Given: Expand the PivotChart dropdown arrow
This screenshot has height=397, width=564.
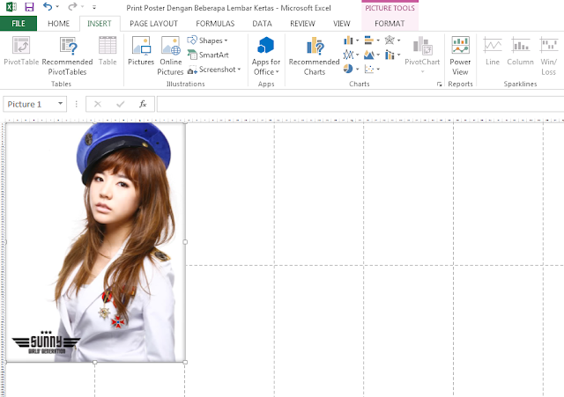Looking at the screenshot, I should 423,72.
